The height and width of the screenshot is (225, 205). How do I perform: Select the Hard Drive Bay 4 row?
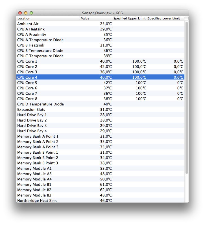click(100, 131)
